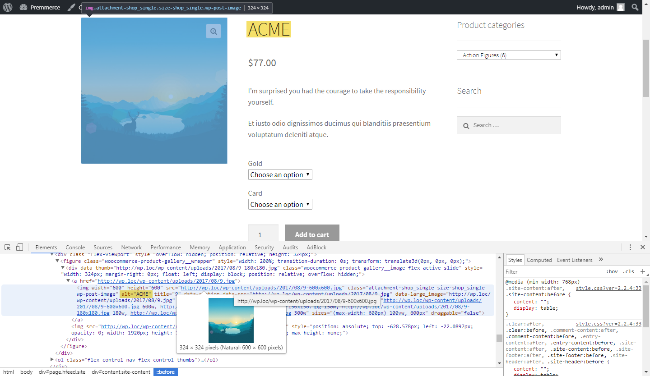Select the Styles sidebar tab
The width and height of the screenshot is (650, 376).
pyautogui.click(x=515, y=260)
